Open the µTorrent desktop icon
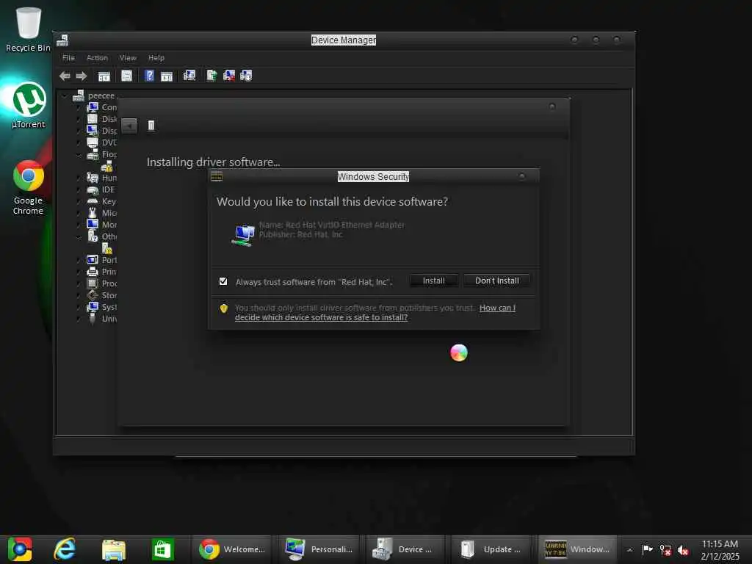752x564 pixels. click(x=29, y=106)
